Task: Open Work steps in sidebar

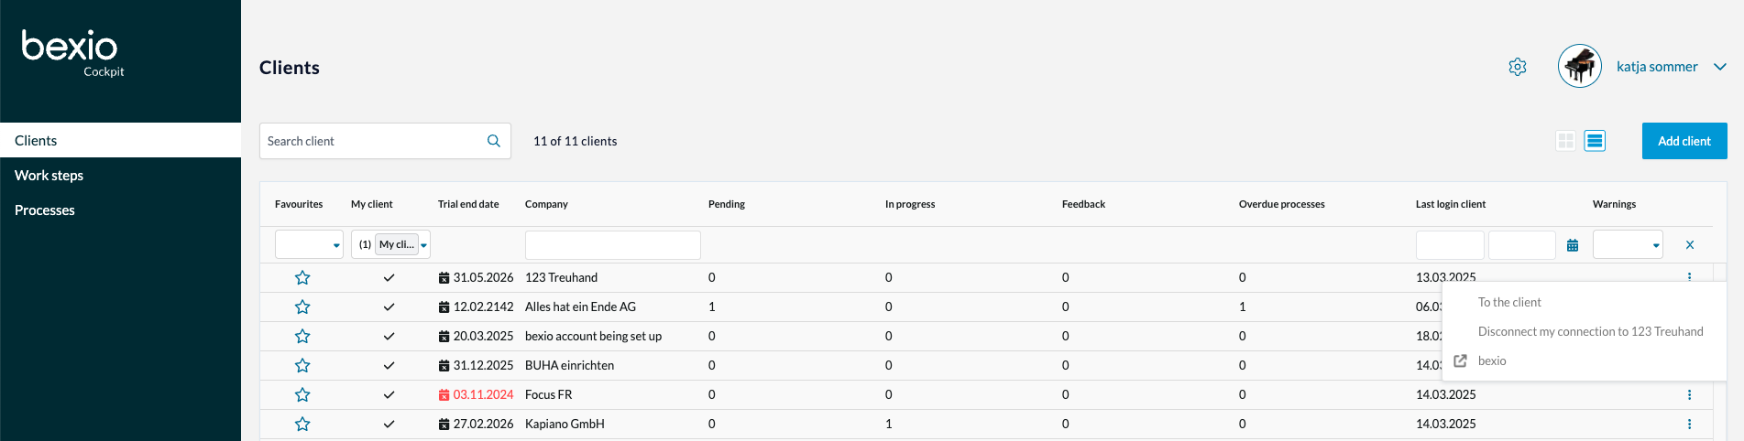Action: 49,176
